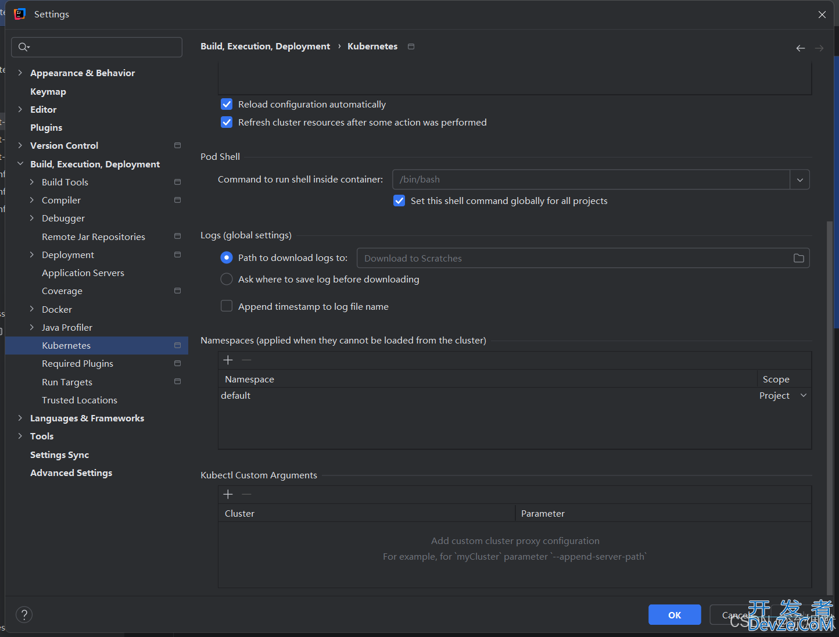The height and width of the screenshot is (637, 839).
Task: Open Settings Sync page
Action: click(x=59, y=455)
